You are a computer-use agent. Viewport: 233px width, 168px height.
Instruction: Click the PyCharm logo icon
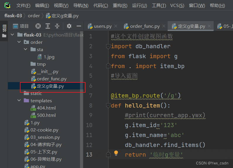coord(7,5)
